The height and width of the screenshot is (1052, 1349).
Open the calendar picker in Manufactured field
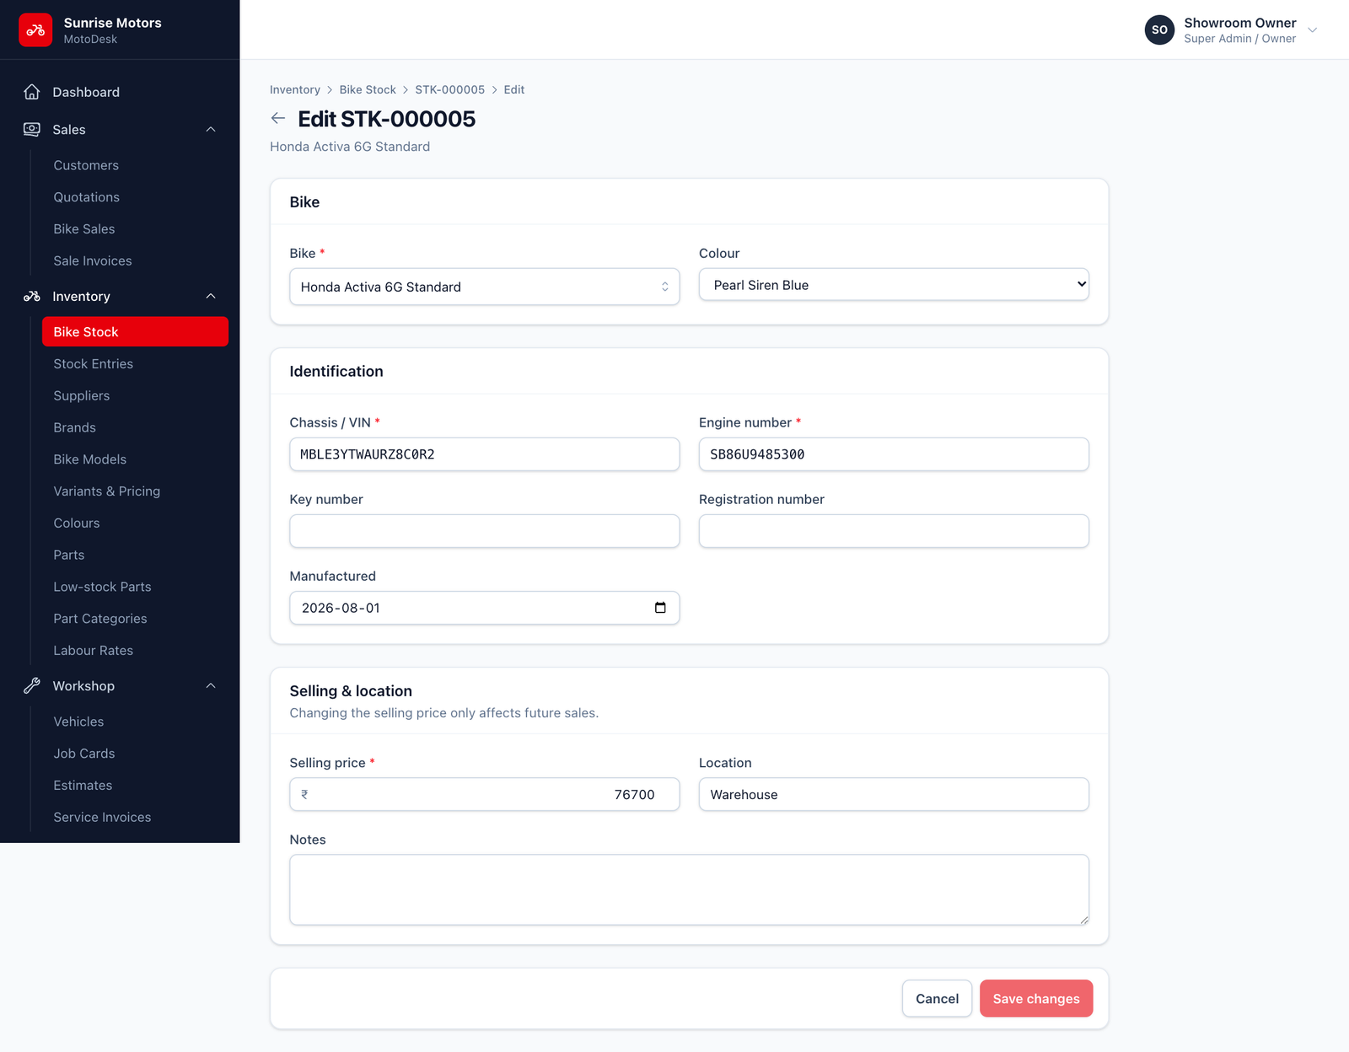[660, 608]
